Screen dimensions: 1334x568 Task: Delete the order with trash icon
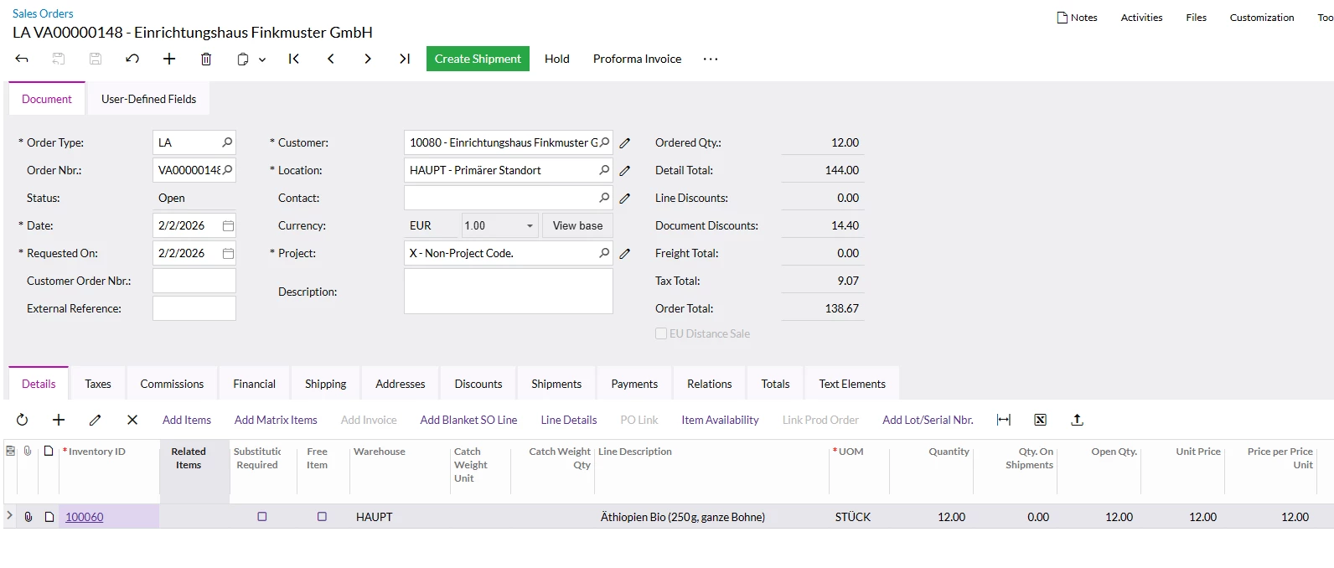[x=206, y=59]
